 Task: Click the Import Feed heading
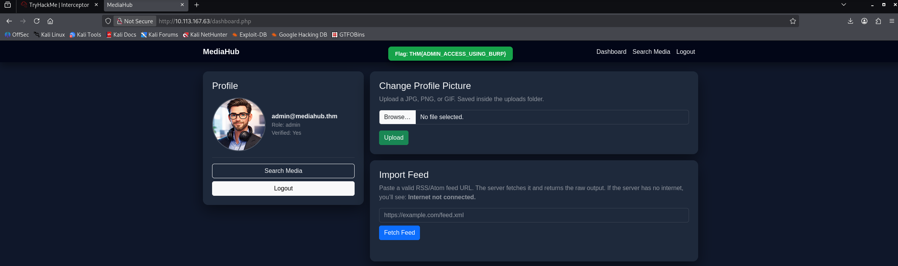(x=404, y=175)
